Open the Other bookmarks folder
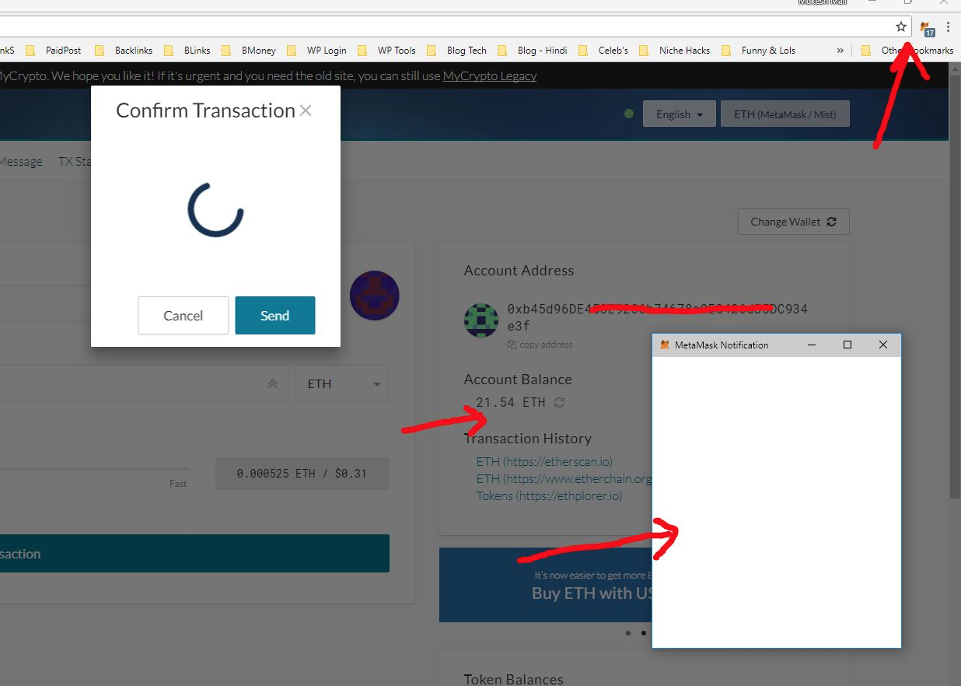This screenshot has width=961, height=686. tap(907, 51)
